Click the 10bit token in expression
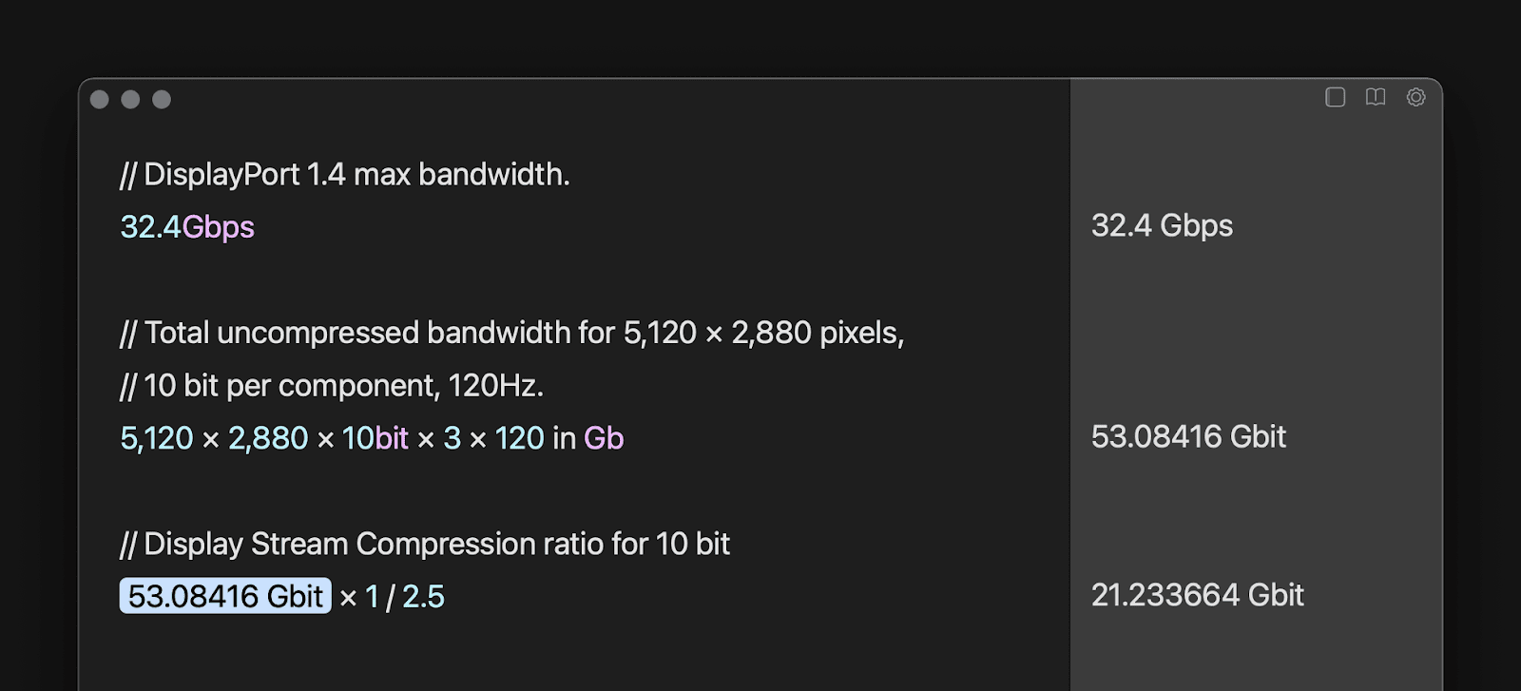 click(x=375, y=438)
